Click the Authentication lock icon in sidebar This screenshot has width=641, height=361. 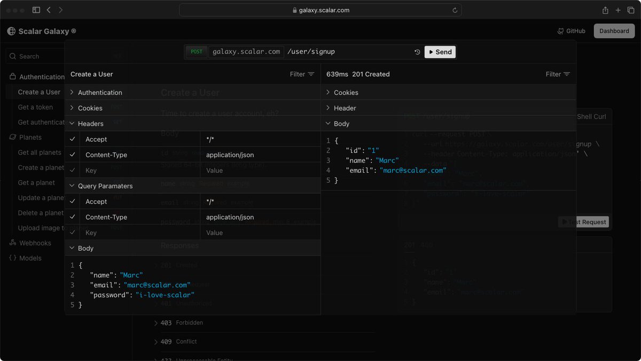tap(13, 76)
